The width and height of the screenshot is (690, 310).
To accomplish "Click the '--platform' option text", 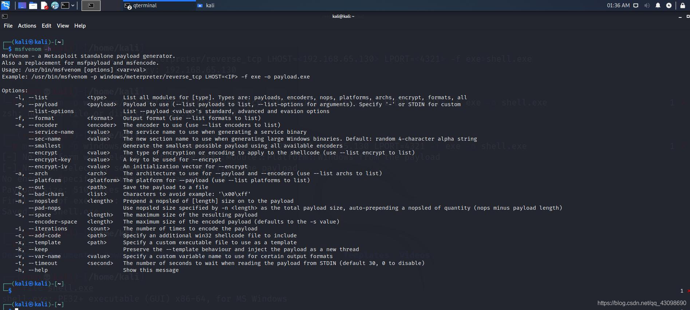I will click(44, 180).
